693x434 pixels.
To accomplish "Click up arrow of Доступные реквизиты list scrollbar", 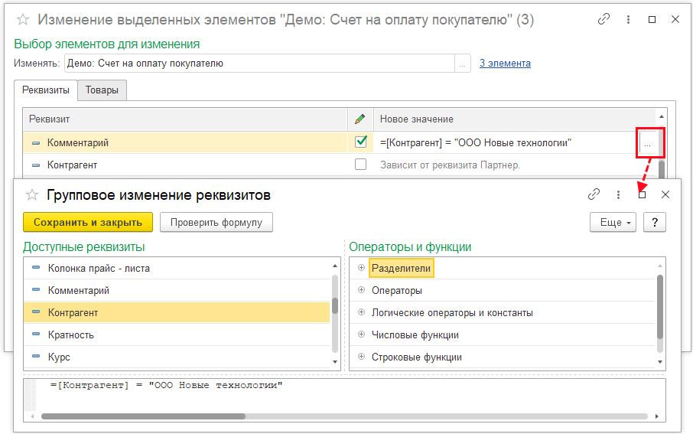I will (335, 266).
